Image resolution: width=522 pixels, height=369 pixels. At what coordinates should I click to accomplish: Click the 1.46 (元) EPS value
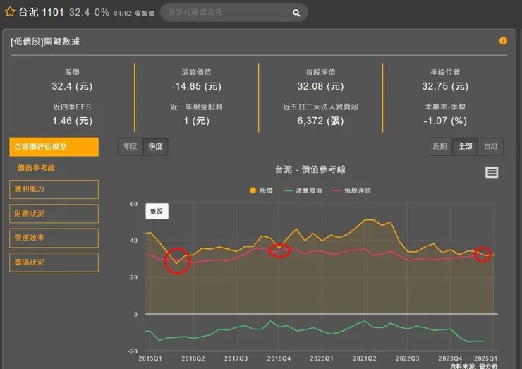tap(72, 121)
